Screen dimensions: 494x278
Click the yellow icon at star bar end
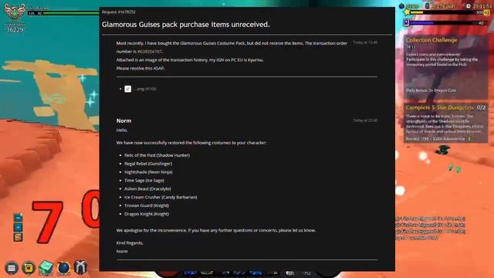(x=487, y=12)
